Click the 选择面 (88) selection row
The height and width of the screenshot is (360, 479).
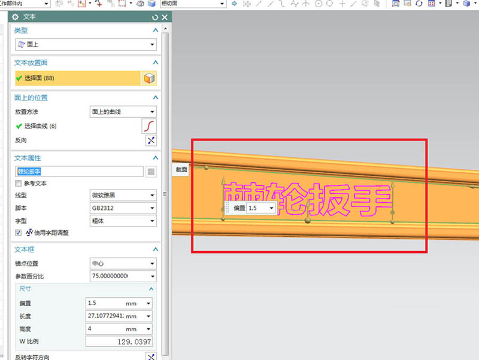click(77, 78)
